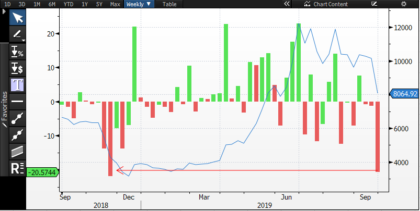Activate the text annotation tool

click(x=18, y=84)
